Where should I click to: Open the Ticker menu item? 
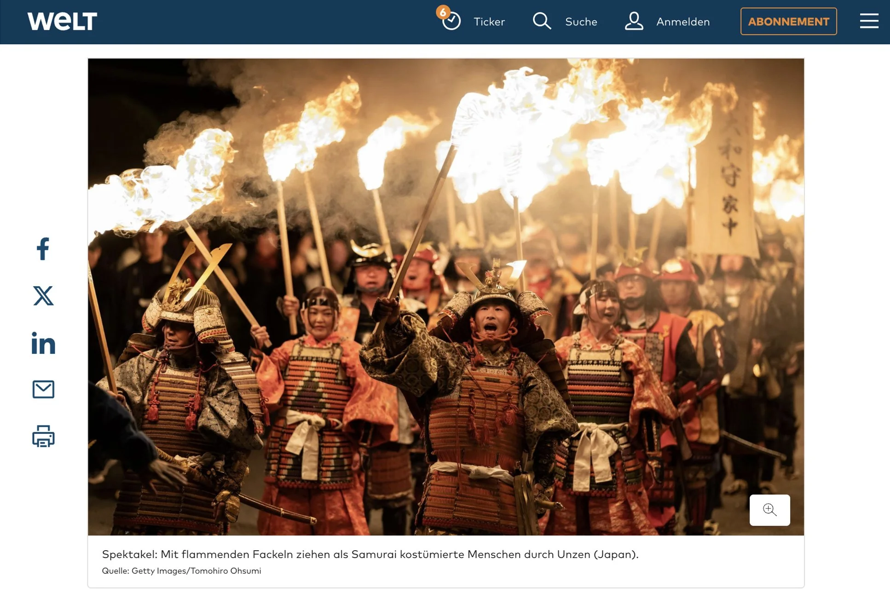pyautogui.click(x=489, y=22)
